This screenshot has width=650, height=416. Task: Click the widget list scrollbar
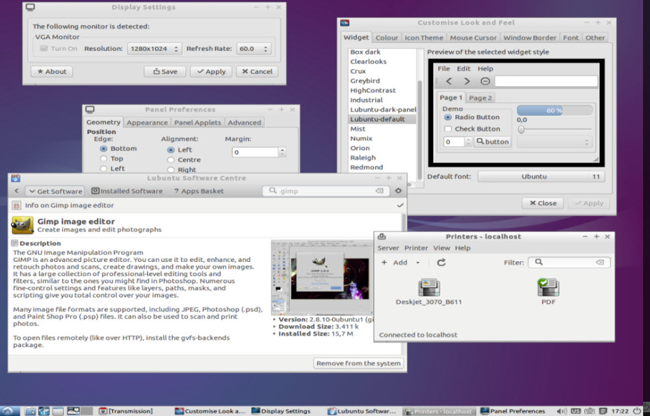tap(419, 131)
